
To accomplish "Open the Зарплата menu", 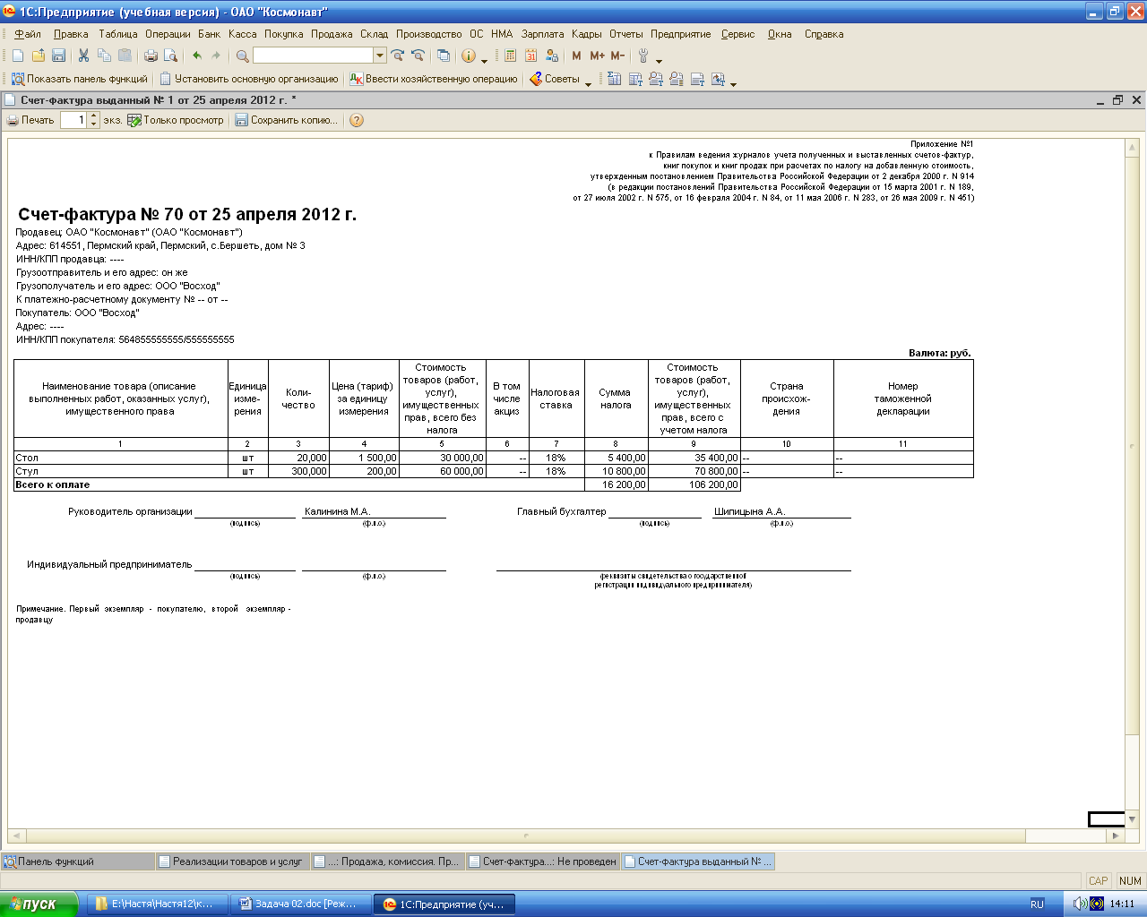I will (543, 34).
